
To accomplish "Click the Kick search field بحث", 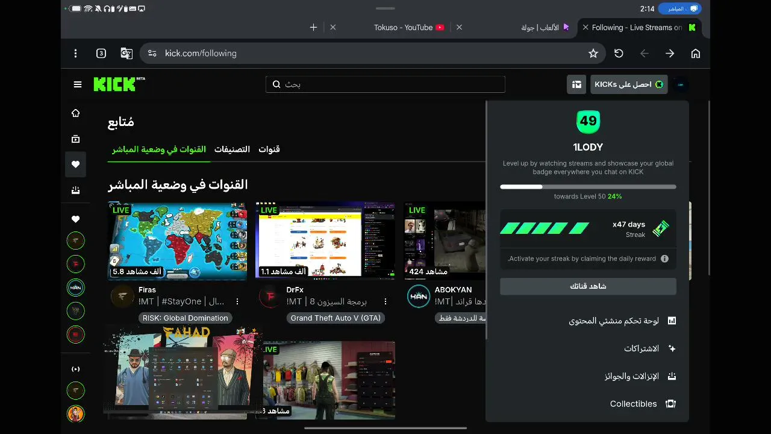I will click(x=385, y=84).
